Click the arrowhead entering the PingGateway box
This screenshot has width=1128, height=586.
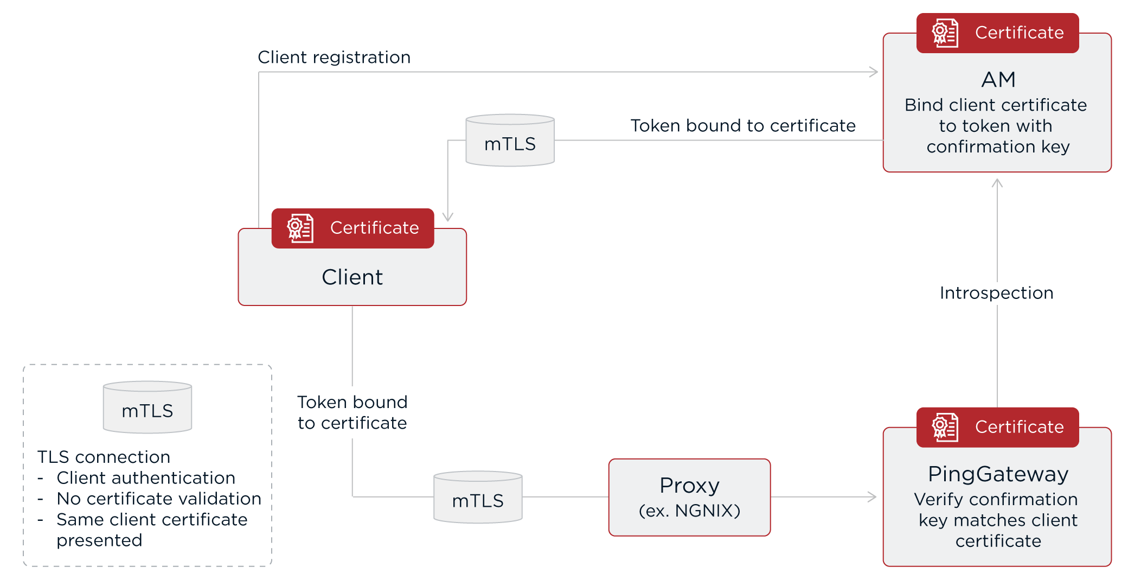tap(872, 496)
